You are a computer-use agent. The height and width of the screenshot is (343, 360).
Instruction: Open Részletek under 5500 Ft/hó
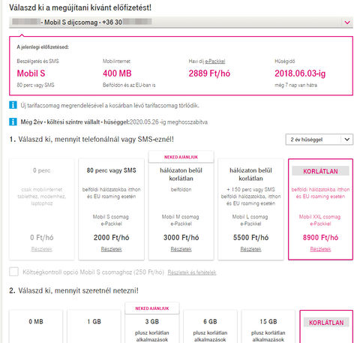point(250,249)
